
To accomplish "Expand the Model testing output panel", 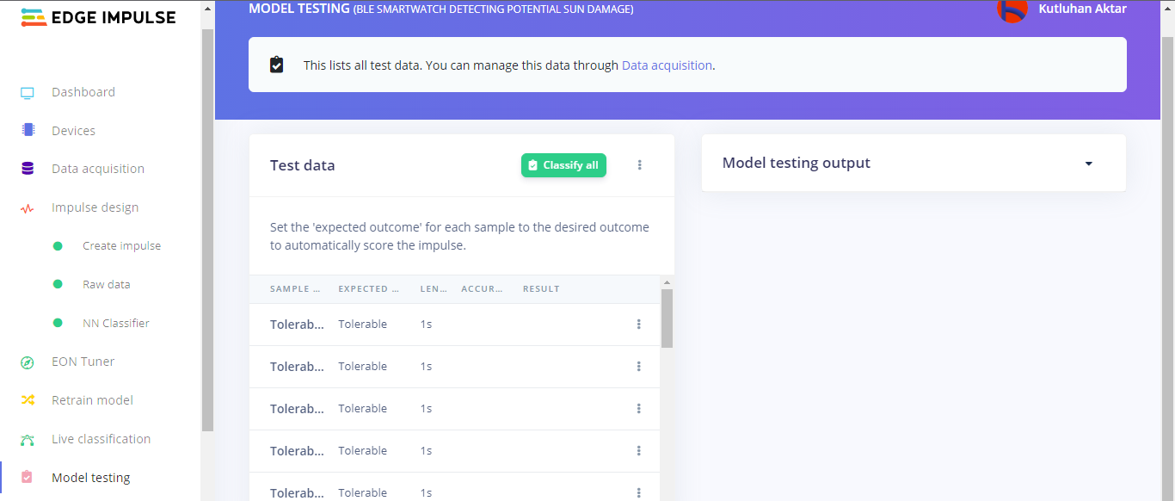I will pos(1088,163).
